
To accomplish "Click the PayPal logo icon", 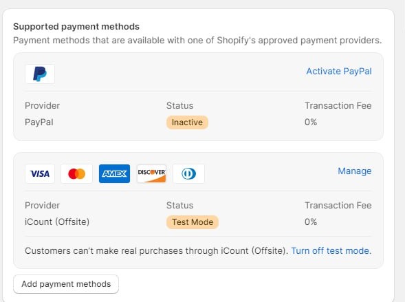I will click(x=40, y=74).
